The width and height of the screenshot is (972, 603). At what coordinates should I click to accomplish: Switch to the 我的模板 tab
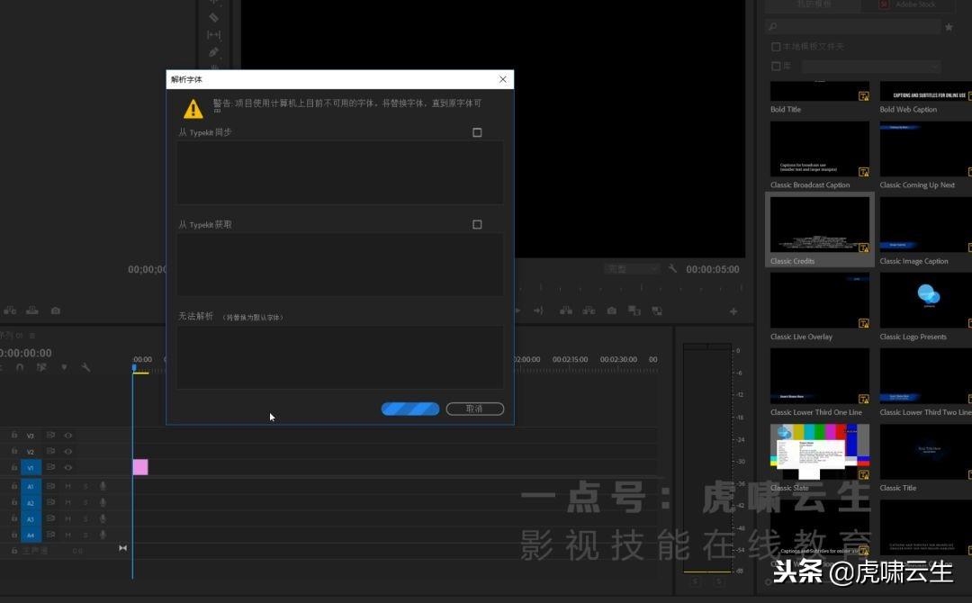click(x=814, y=4)
